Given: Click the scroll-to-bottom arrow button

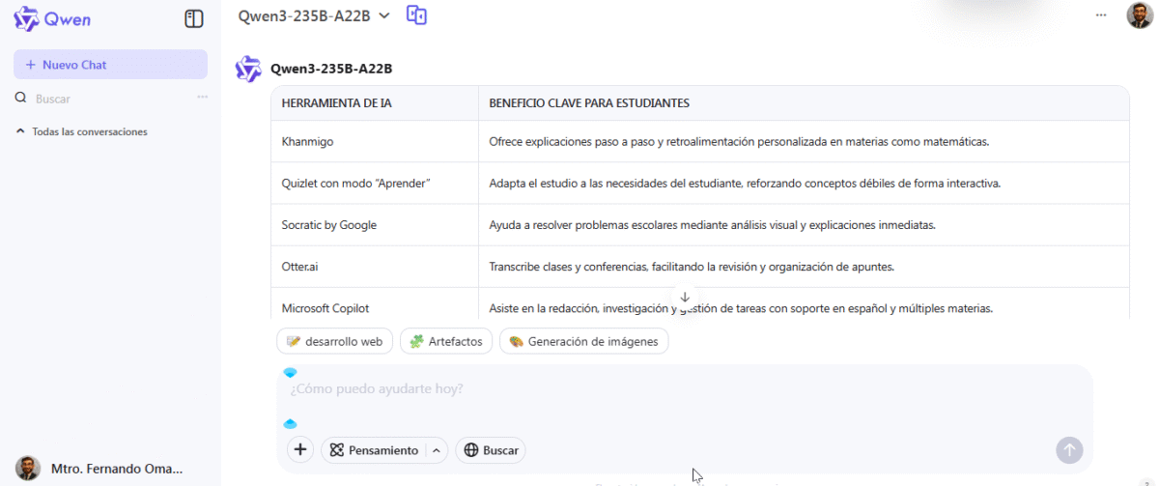Looking at the screenshot, I should 685,298.
